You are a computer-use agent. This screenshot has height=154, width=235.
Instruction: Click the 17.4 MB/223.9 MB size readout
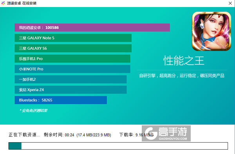coord(94,135)
